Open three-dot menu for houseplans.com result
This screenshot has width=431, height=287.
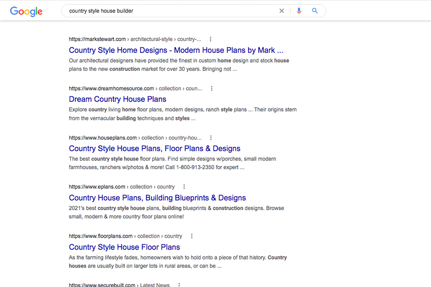click(211, 138)
